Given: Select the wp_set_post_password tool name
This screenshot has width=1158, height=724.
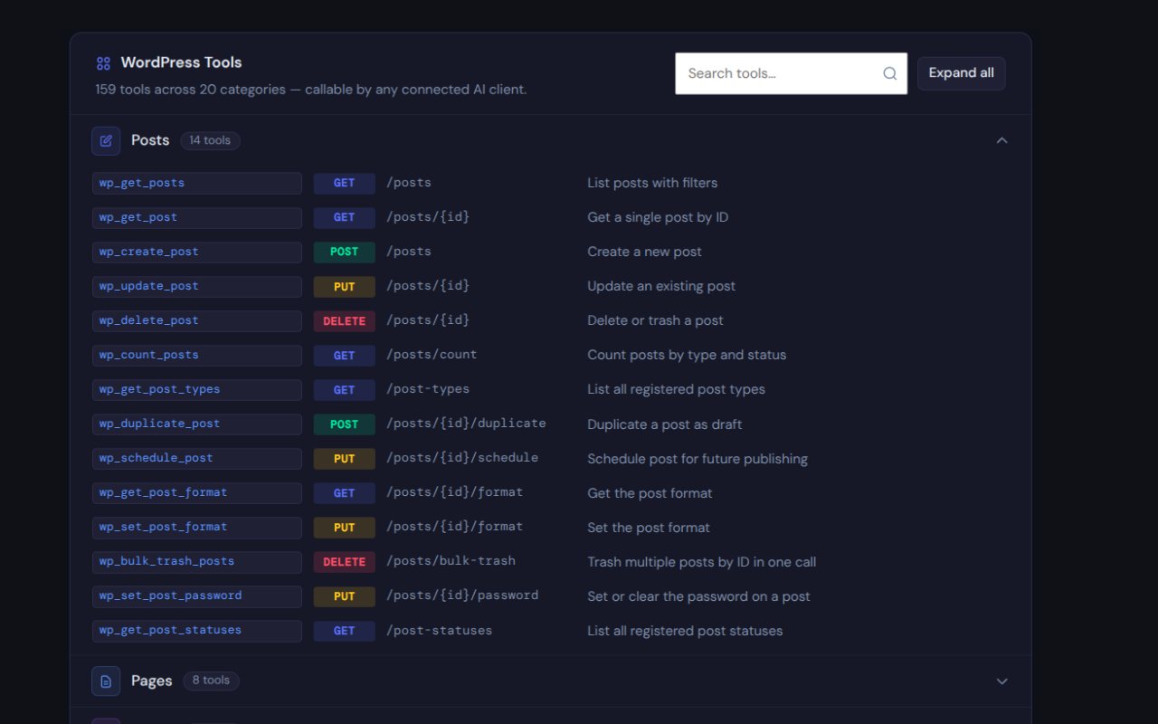Looking at the screenshot, I should 197,595.
